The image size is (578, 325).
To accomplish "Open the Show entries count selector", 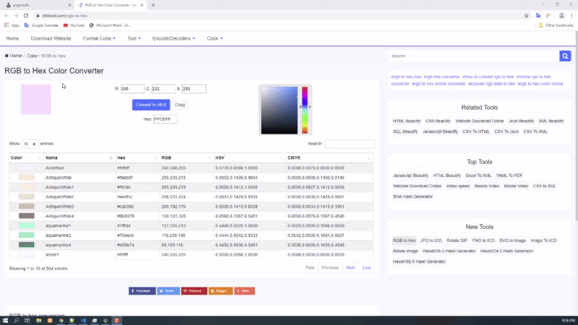I will coord(30,144).
